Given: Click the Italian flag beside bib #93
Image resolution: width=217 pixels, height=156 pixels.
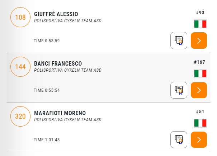Looking at the screenshot, I should point(200,24).
